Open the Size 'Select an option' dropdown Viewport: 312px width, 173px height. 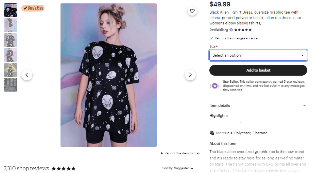(258, 55)
